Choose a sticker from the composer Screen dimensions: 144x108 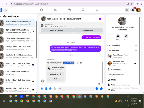[50, 89]
